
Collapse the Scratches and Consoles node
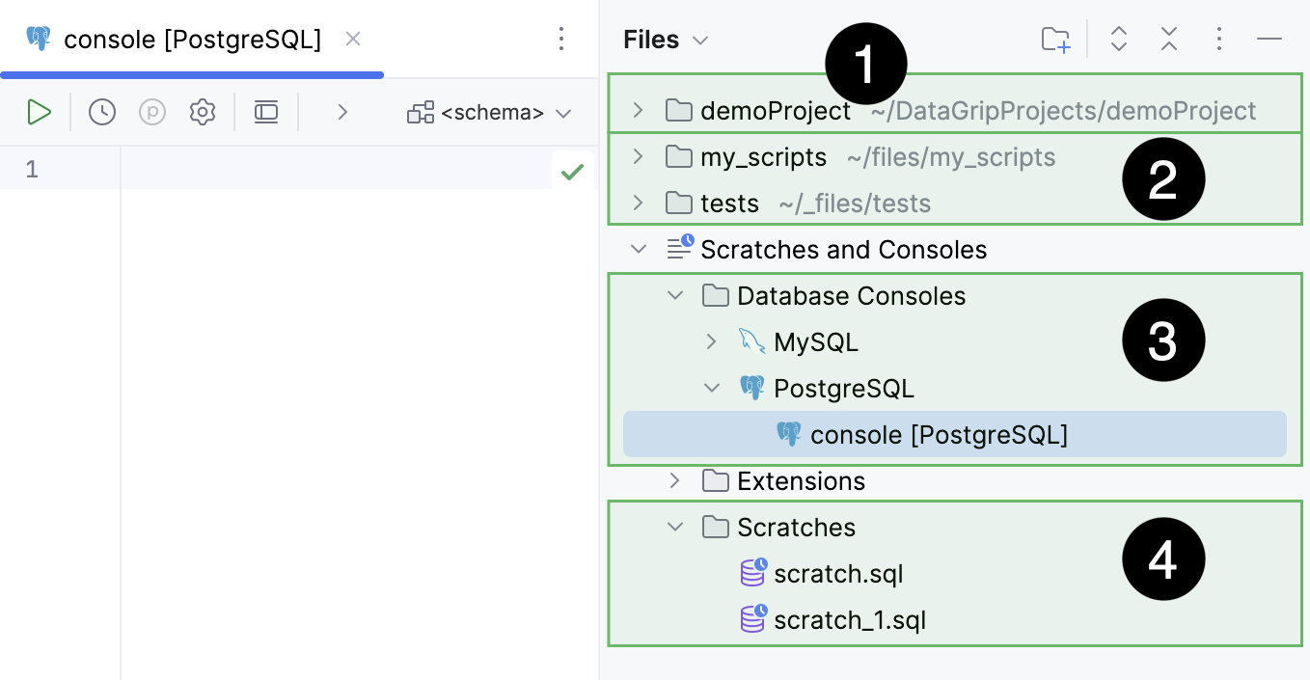tap(638, 249)
